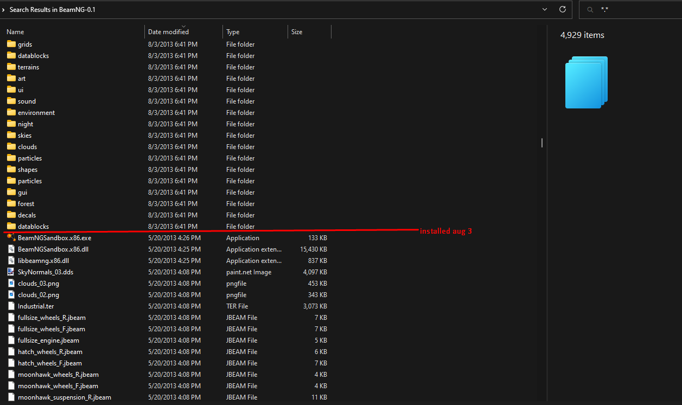Select the decals folder icon

pos(11,215)
